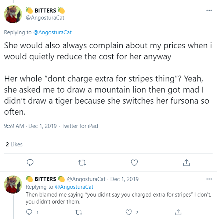217x219 pixels.
Task: Open the 9:59 AM Dec 1, 2019 timestamp
Action: [30, 126]
